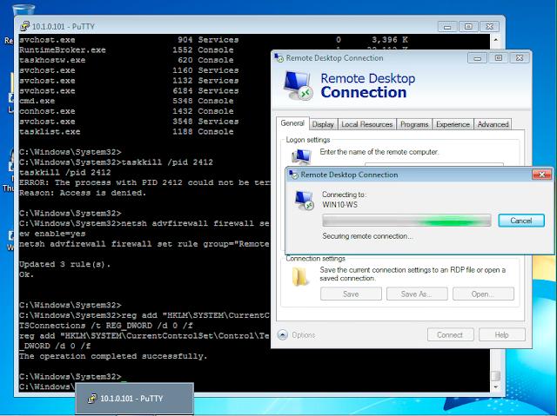This screenshot has height=416, width=557.
Task: Click the taskhostw.exe row in PuTTY
Action: [126, 60]
